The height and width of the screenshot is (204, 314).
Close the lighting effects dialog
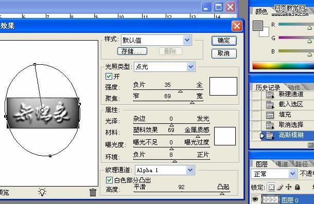(237, 26)
